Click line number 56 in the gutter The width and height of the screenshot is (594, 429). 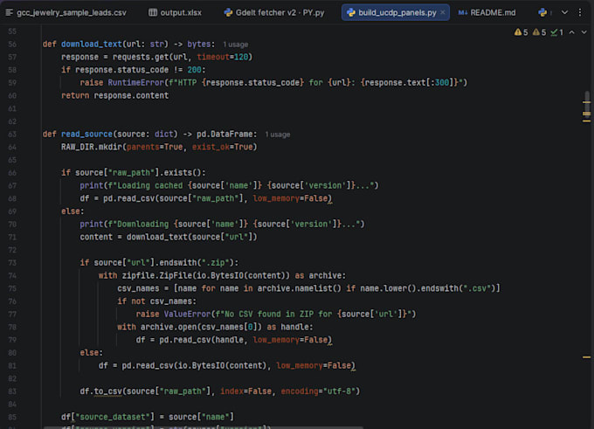click(x=12, y=45)
